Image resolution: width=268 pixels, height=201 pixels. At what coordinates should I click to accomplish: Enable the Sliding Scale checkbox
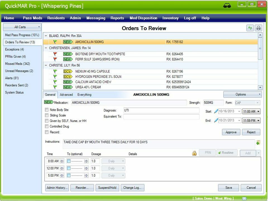(46, 115)
